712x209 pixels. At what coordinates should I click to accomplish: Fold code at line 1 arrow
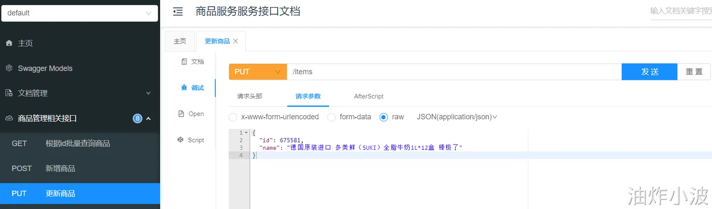[247, 133]
